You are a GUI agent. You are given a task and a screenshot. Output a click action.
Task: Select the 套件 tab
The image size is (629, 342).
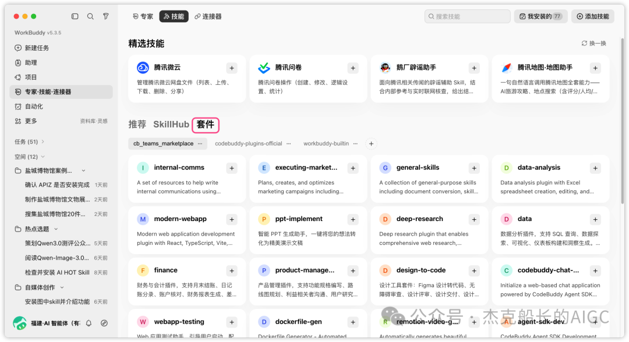(x=206, y=124)
